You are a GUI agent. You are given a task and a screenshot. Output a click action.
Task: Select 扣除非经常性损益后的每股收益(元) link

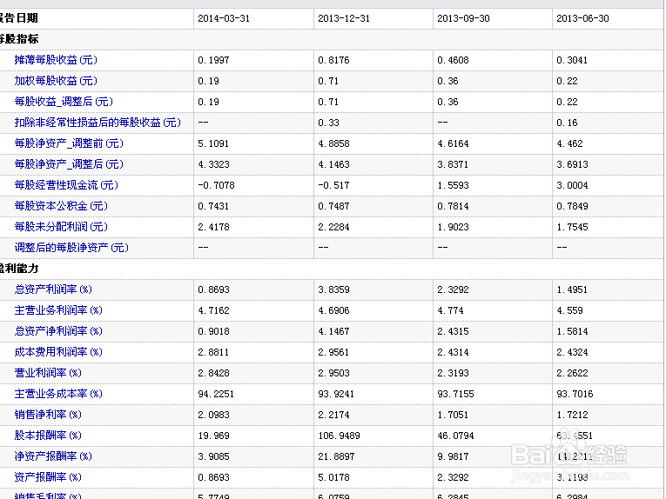pyautogui.click(x=98, y=123)
